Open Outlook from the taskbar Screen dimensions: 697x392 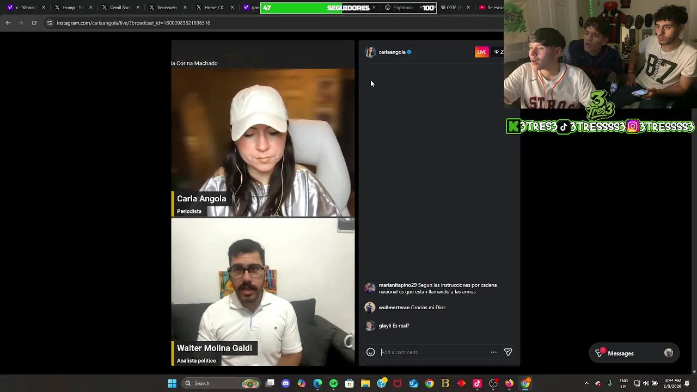pyautogui.click(x=413, y=383)
